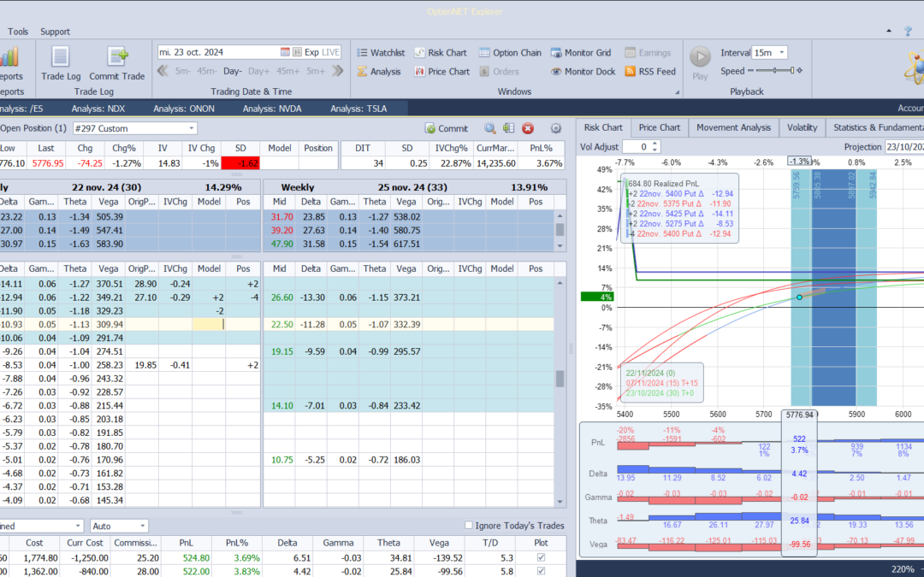Jump back with the double-left chevron
924x577 pixels.
[x=163, y=71]
